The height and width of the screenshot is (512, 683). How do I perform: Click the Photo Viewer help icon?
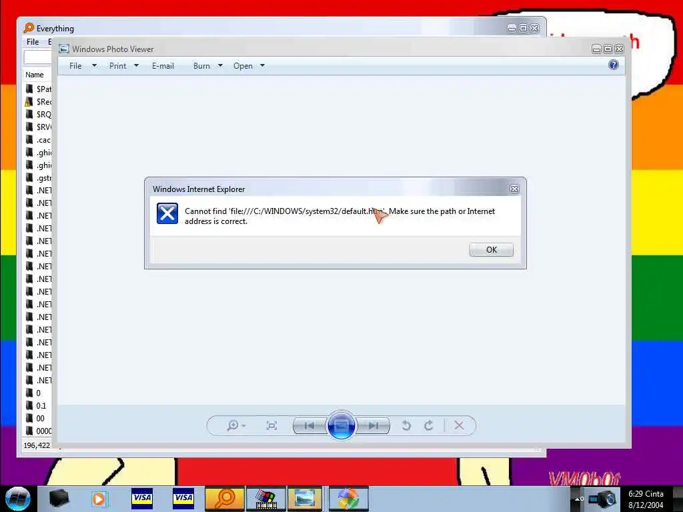click(614, 65)
